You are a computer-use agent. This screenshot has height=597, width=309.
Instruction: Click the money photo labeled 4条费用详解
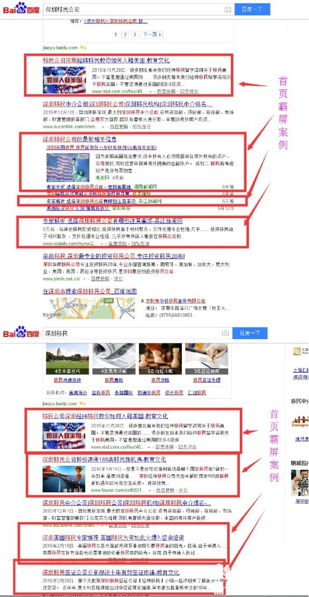coord(114,359)
